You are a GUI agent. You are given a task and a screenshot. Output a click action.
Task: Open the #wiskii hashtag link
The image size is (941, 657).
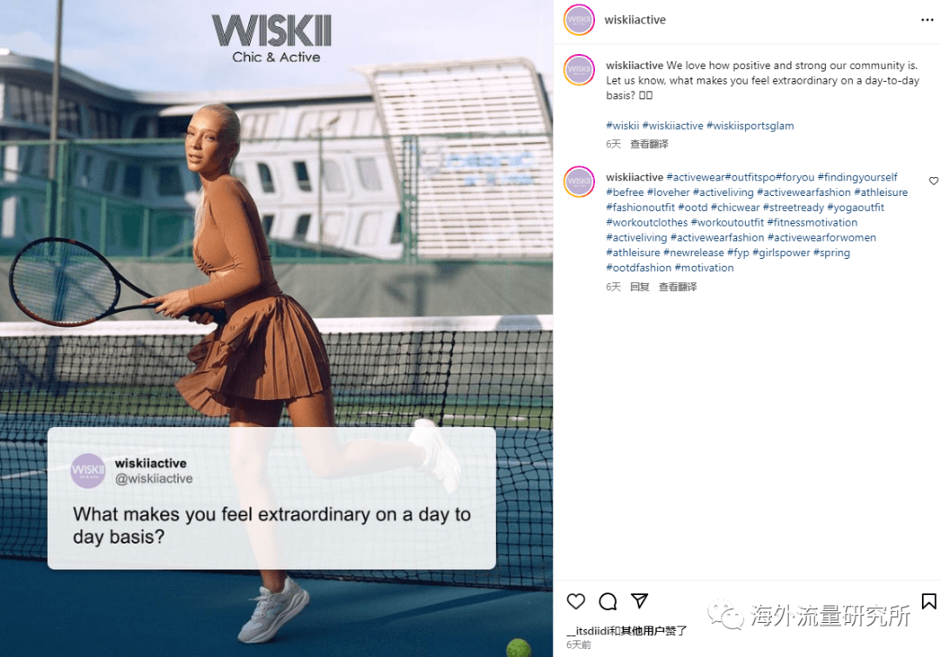(x=622, y=125)
